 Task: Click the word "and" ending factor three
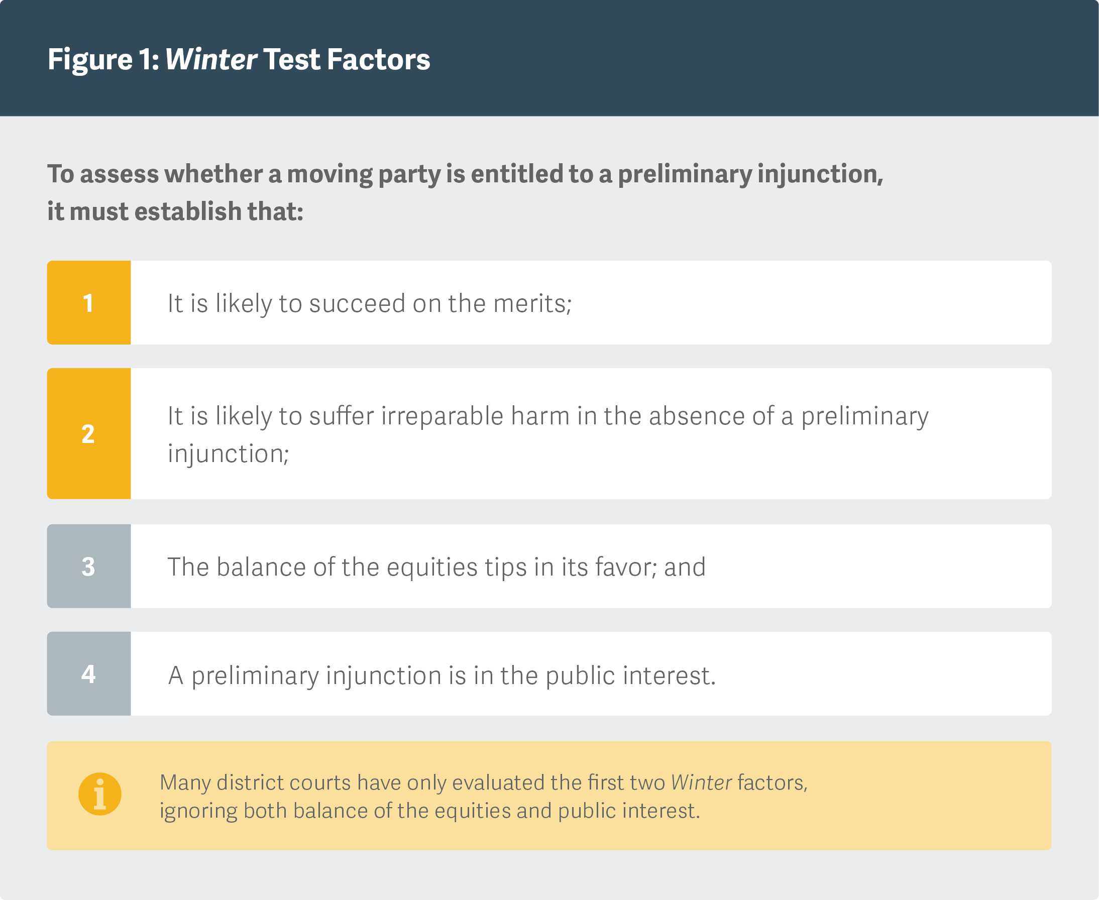(x=685, y=567)
